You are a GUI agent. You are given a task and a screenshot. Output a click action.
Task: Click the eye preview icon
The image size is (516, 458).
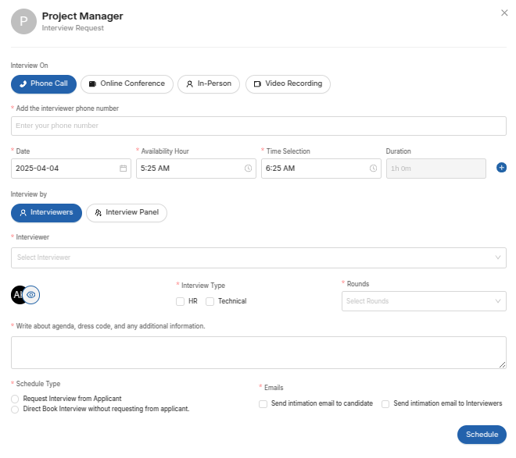(31, 295)
